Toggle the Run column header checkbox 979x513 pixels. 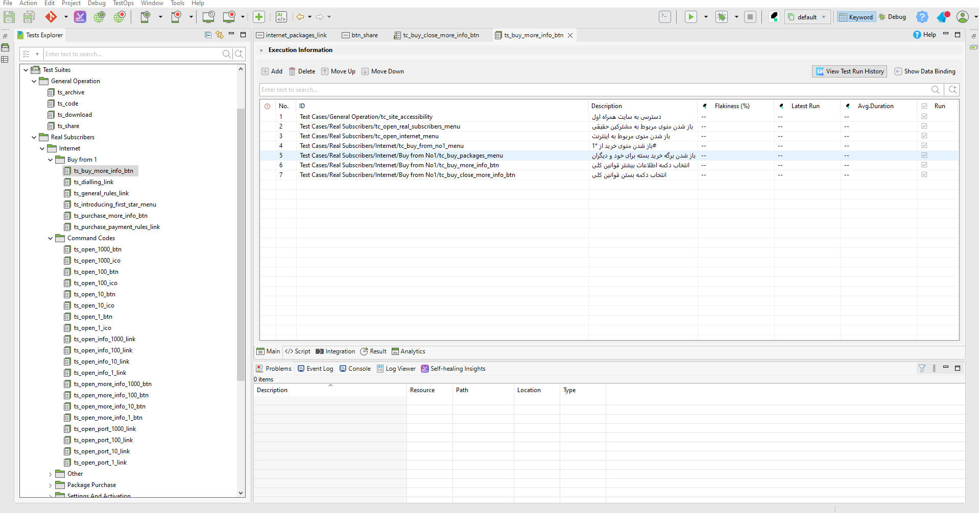coord(924,106)
